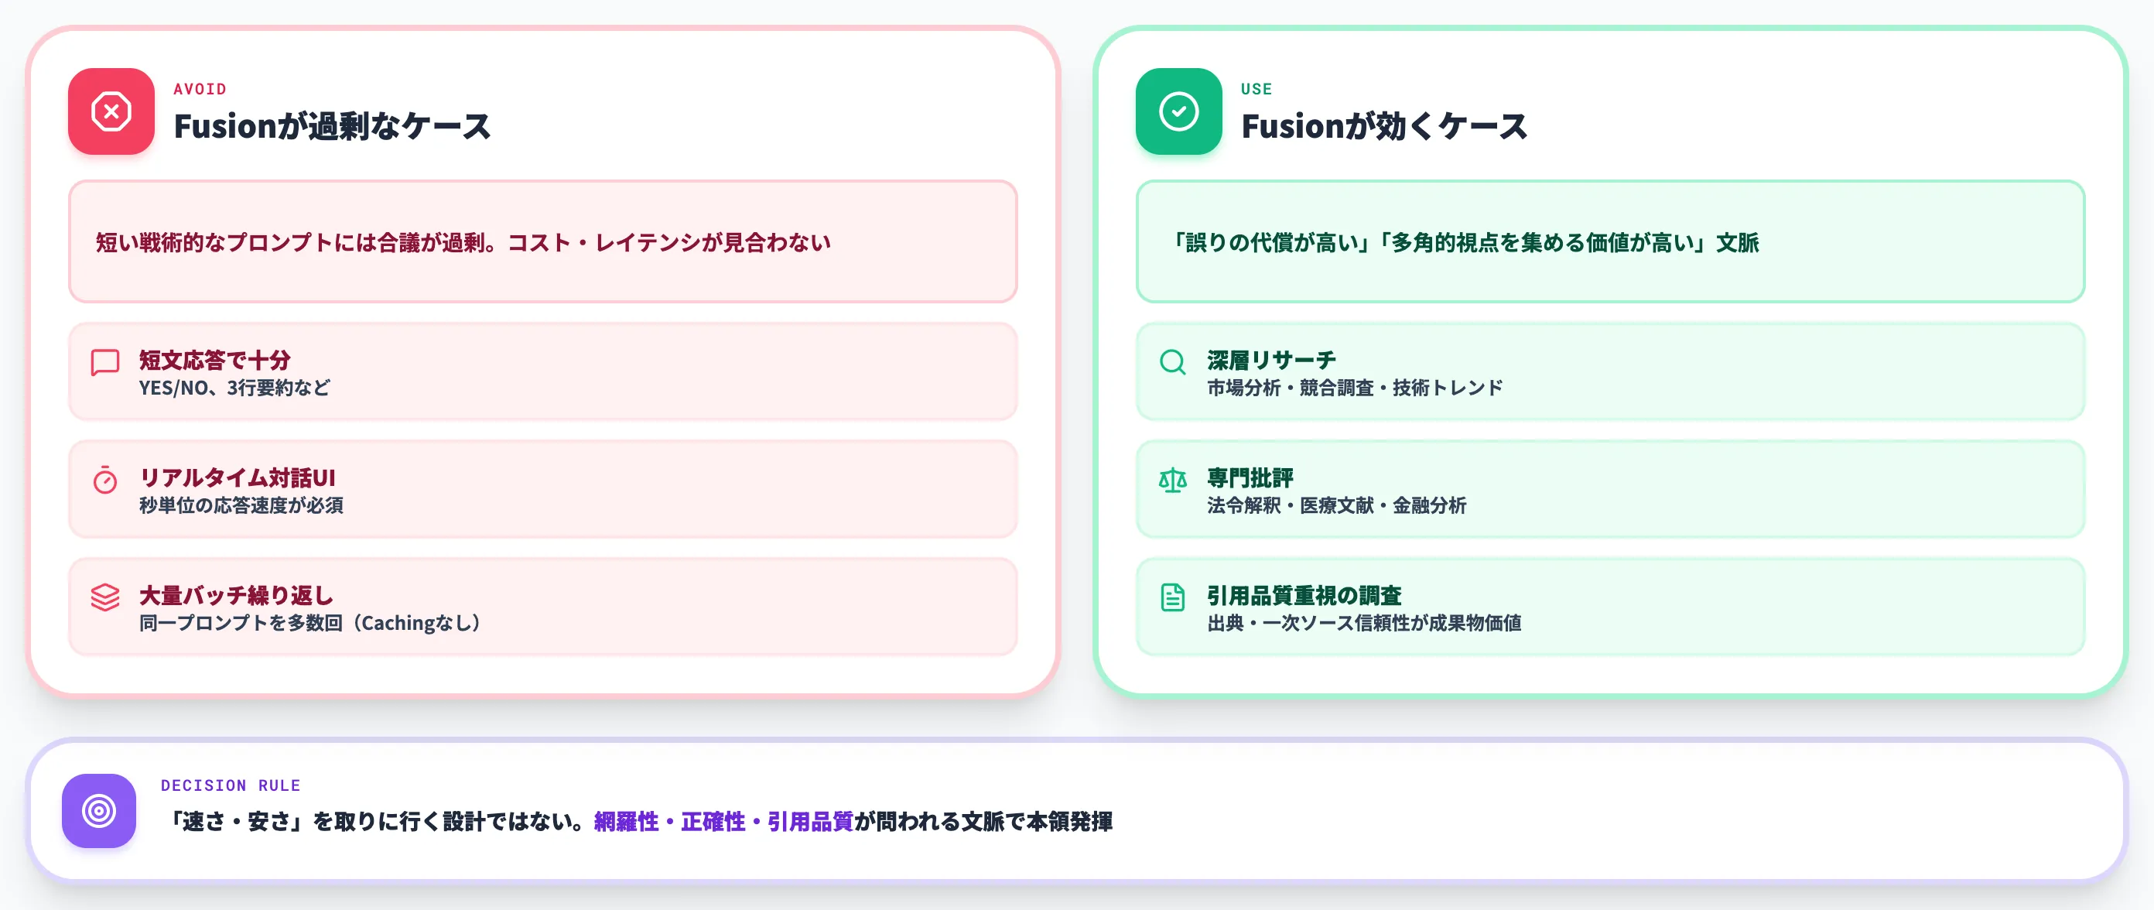Click the layers icon beside 大量バッチ繰り返し

(x=105, y=597)
